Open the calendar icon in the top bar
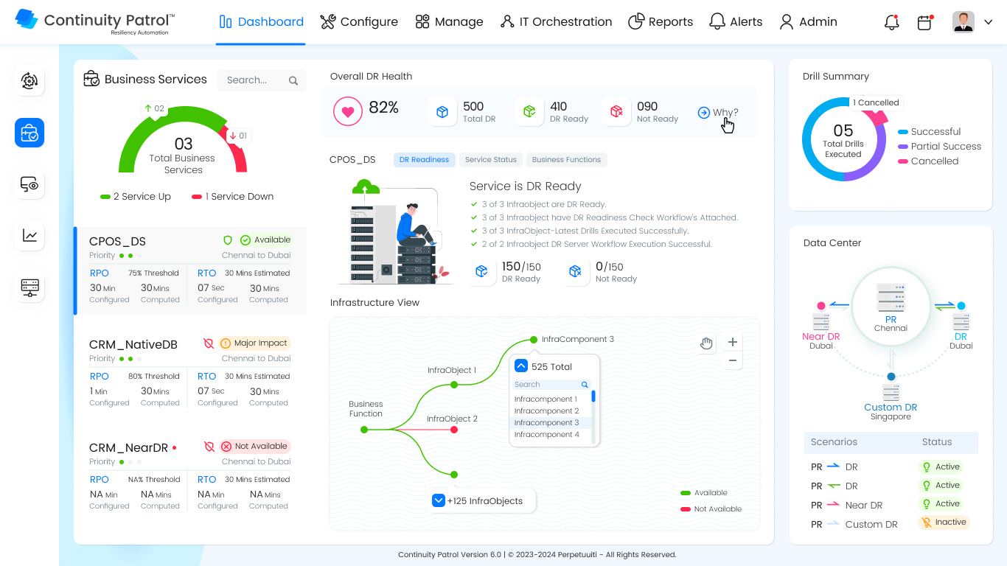This screenshot has width=1007, height=566. click(x=924, y=22)
